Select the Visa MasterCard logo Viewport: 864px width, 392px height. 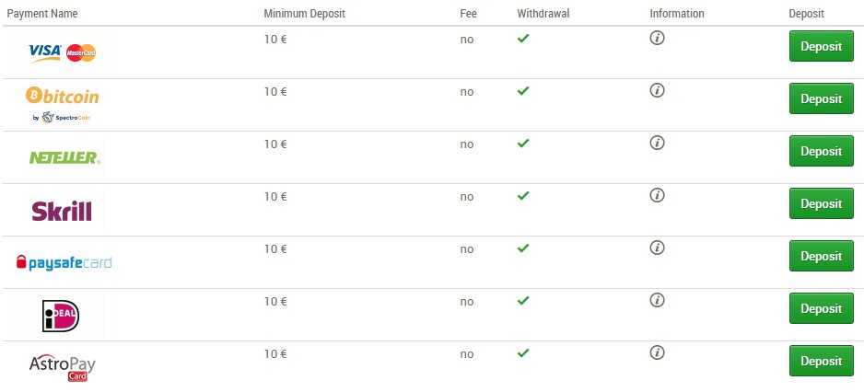63,52
